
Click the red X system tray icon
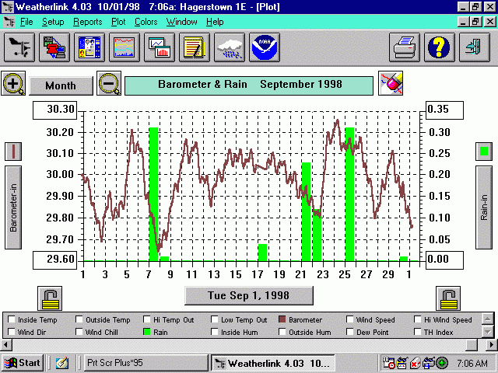(415, 364)
